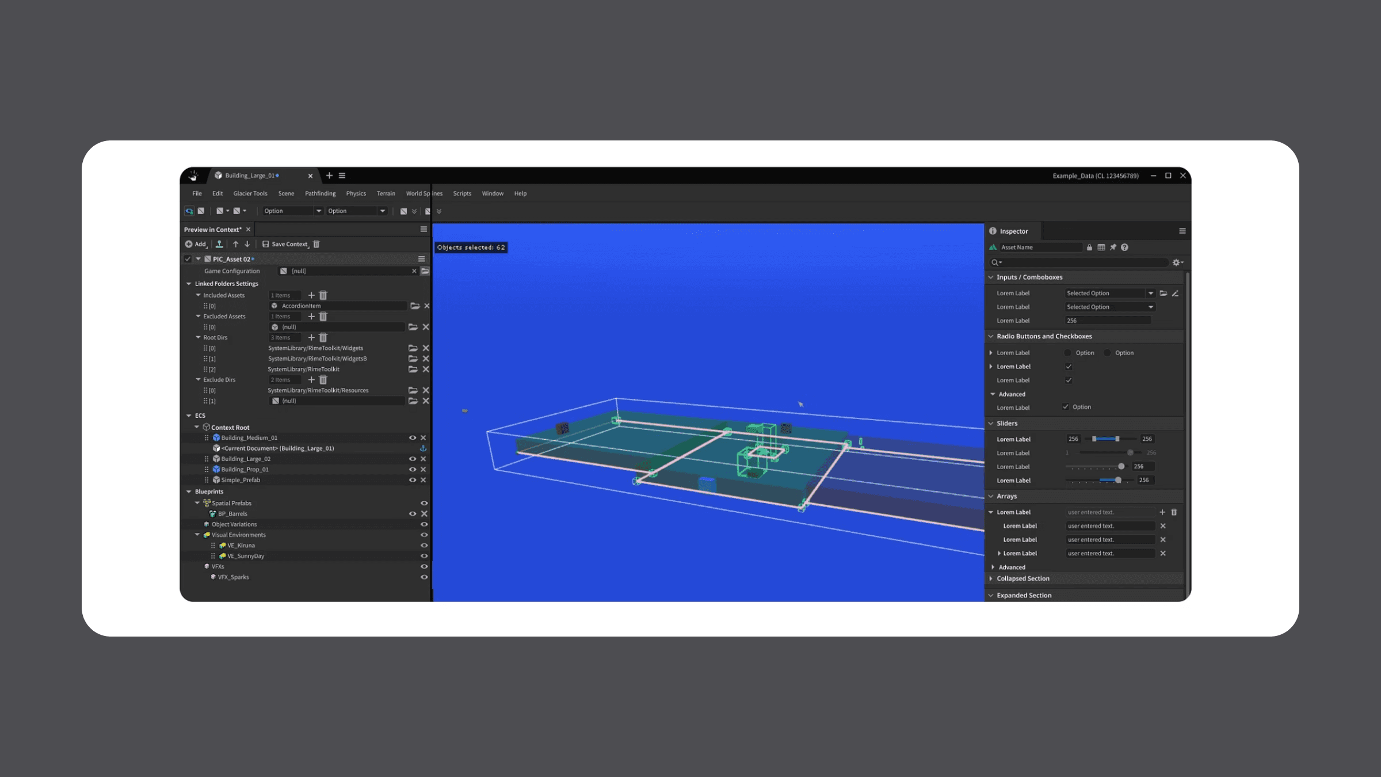Browse folder for Game Configuration field
Screen dimensions: 1381x777
pos(425,271)
